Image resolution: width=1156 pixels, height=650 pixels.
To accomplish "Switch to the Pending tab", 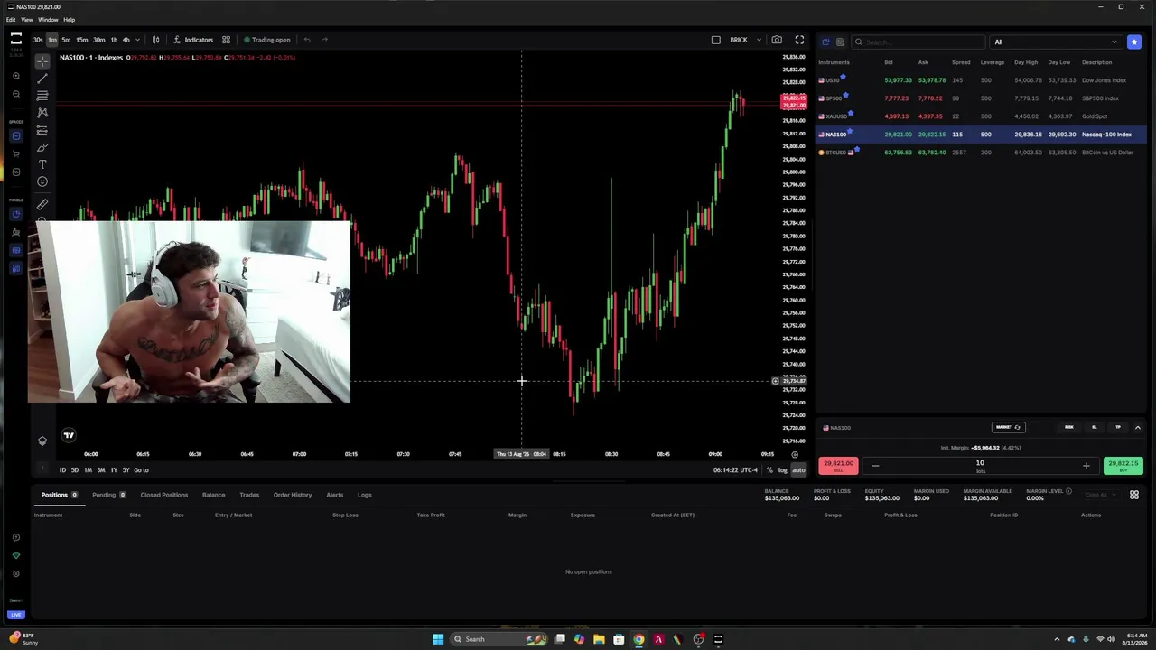I will (108, 495).
